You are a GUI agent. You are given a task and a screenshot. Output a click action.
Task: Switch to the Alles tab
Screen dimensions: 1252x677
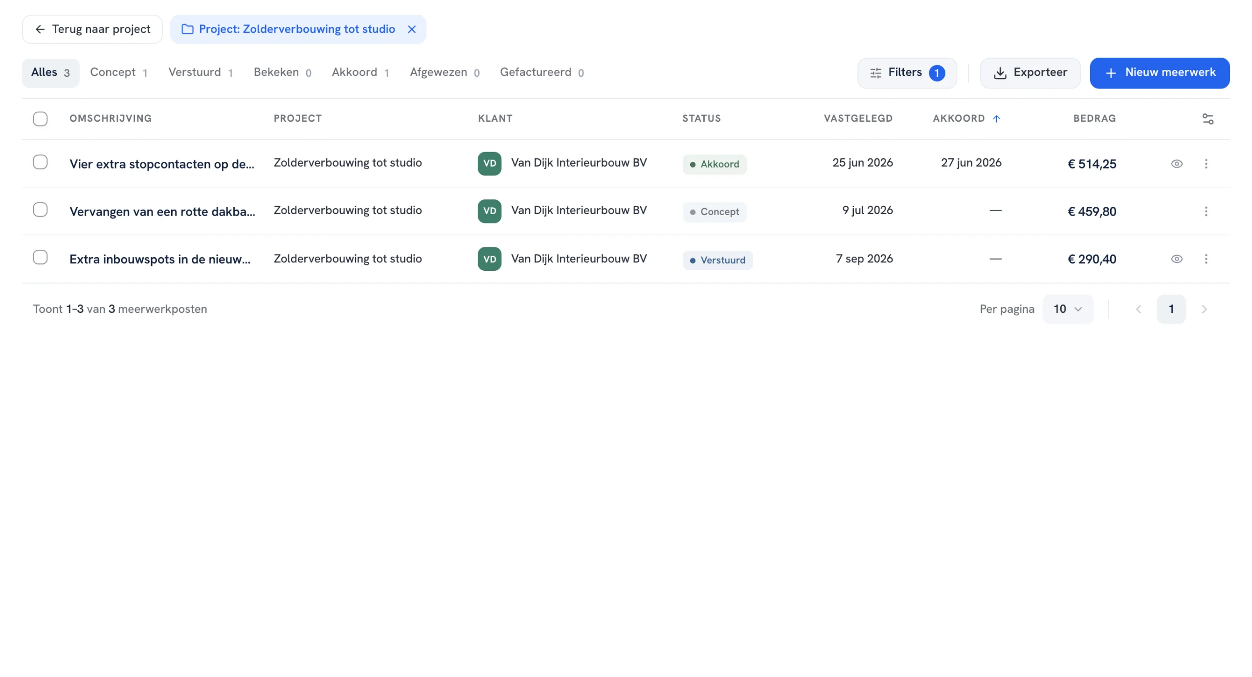tap(50, 73)
